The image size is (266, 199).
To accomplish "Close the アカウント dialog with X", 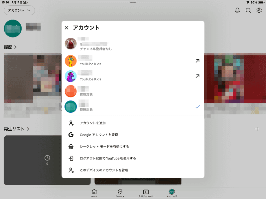I will tap(66, 28).
